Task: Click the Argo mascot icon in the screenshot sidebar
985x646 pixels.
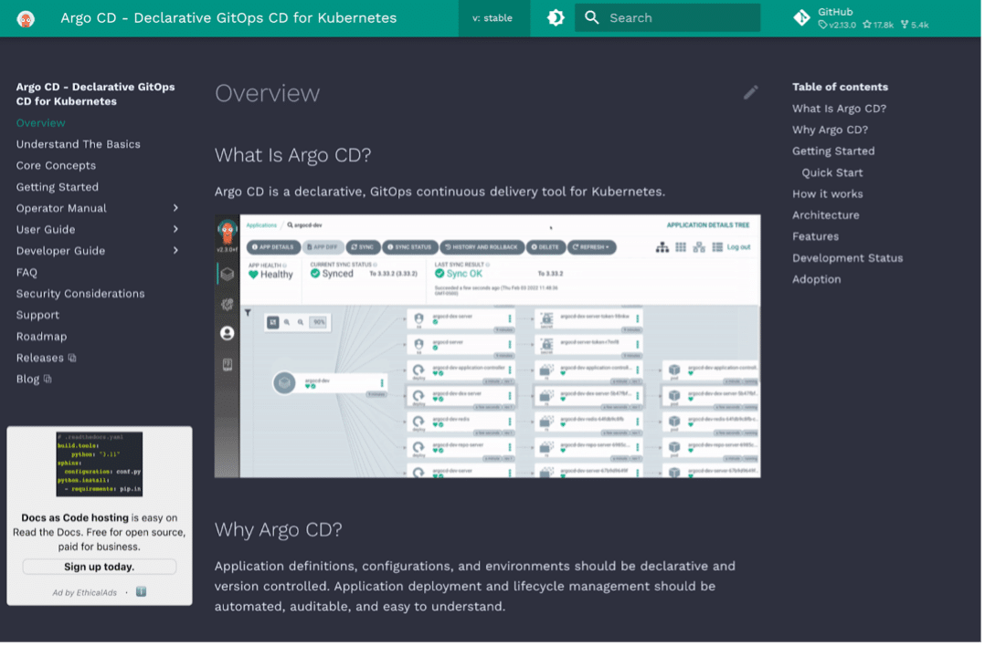Action: coord(228,233)
